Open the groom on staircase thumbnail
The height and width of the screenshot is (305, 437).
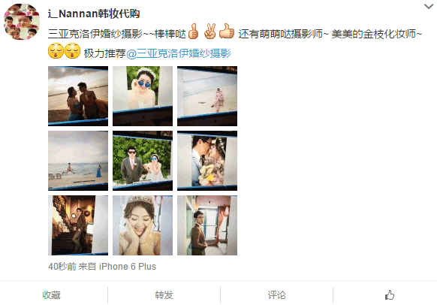click(78, 225)
